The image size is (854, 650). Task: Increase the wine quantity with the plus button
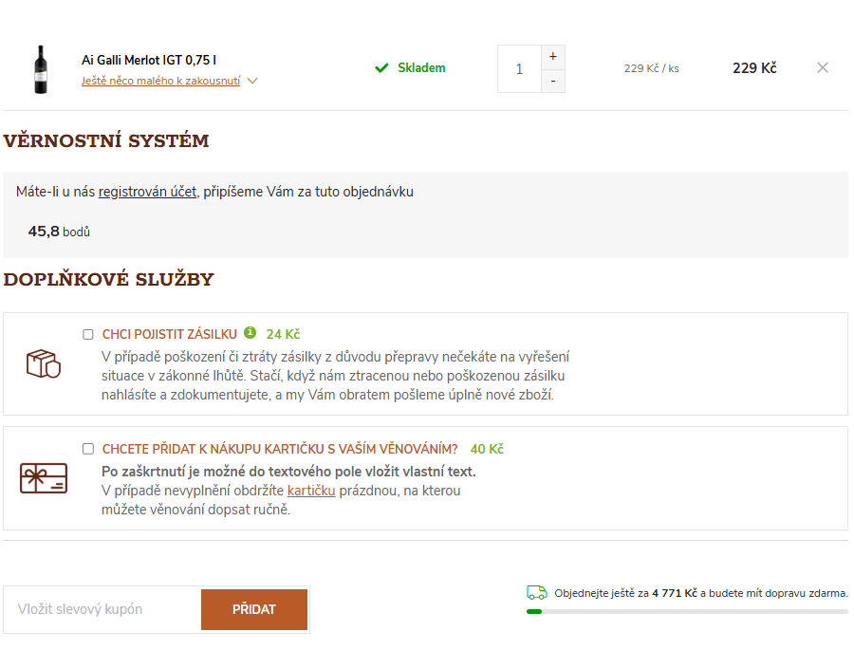(x=552, y=56)
